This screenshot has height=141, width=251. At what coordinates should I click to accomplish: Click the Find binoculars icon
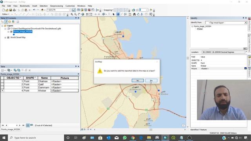click(x=134, y=14)
